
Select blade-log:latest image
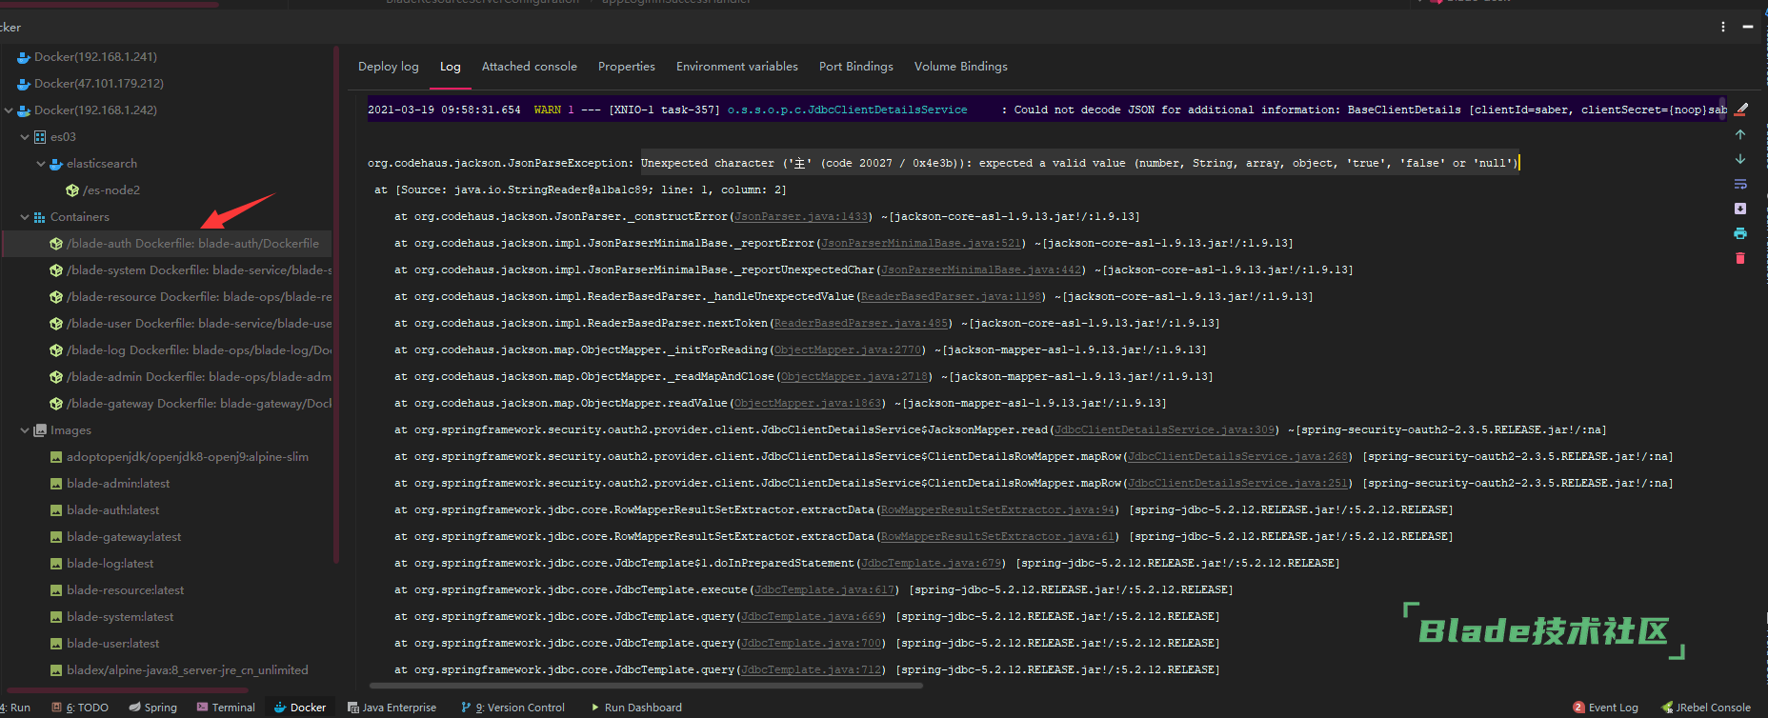click(110, 564)
